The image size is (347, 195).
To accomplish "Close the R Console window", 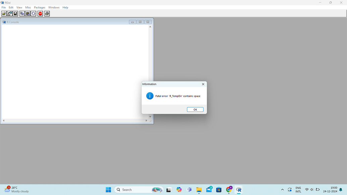I will click(x=148, y=22).
